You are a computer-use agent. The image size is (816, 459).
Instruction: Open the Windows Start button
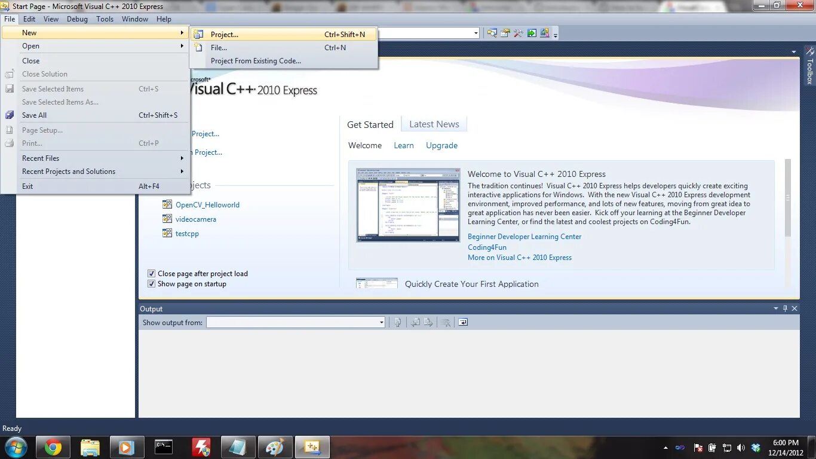(x=16, y=447)
